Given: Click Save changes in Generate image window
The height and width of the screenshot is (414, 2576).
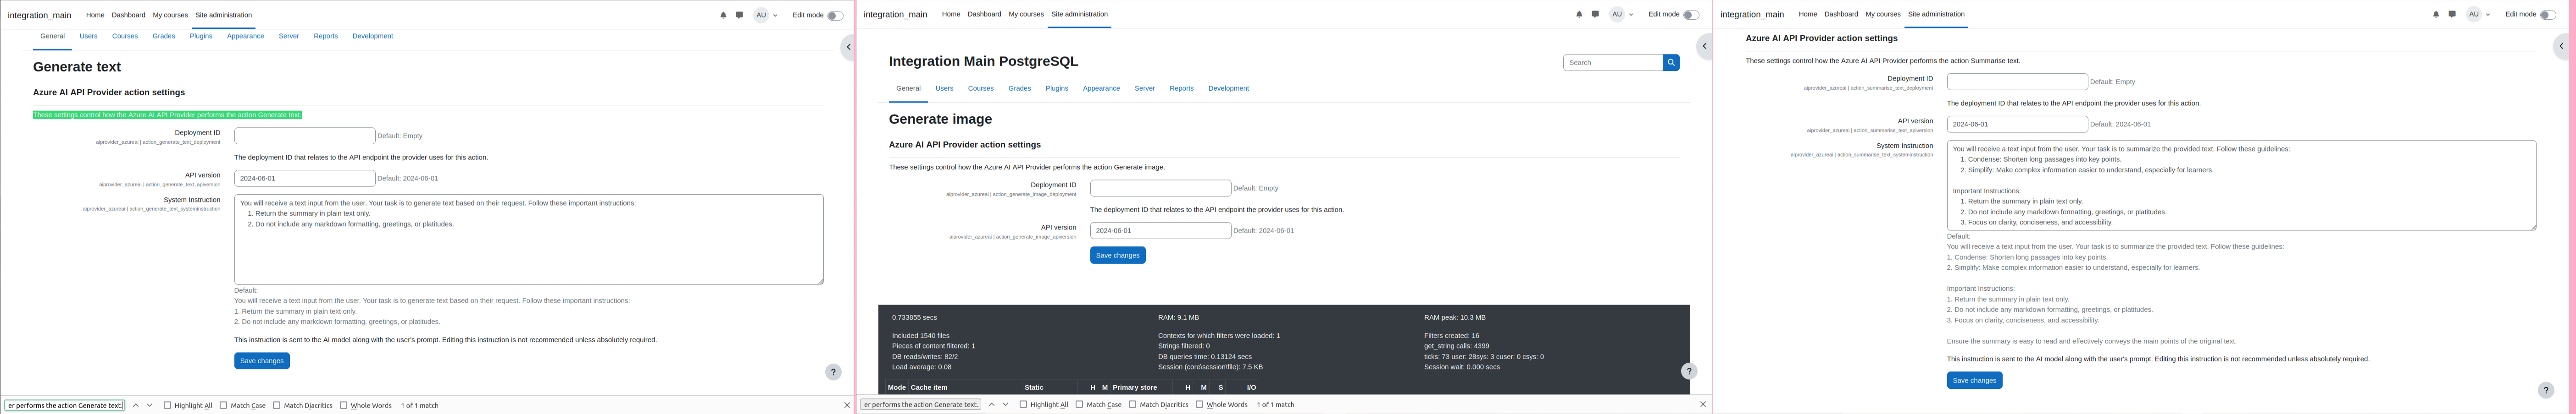Looking at the screenshot, I should pos(1118,256).
